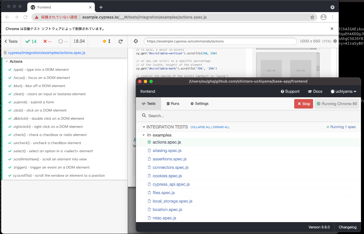
Task: Click the viewport info icon
Action: pyautogui.click(x=335, y=41)
